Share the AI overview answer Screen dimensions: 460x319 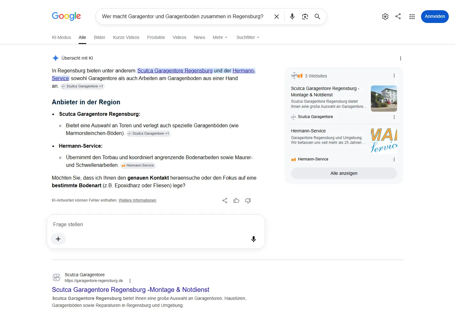pyautogui.click(x=225, y=201)
